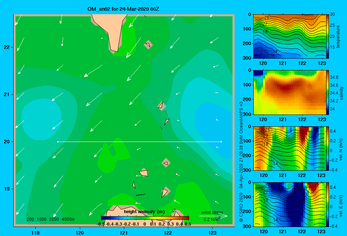Image resolution: width=347 pixels, height=236 pixels.
Task: Pick the height anomaly colour bar
Action: [x=145, y=218]
